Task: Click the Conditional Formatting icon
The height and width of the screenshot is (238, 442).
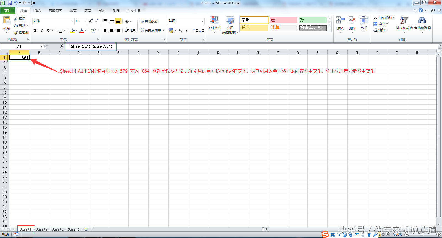Action: (214, 20)
